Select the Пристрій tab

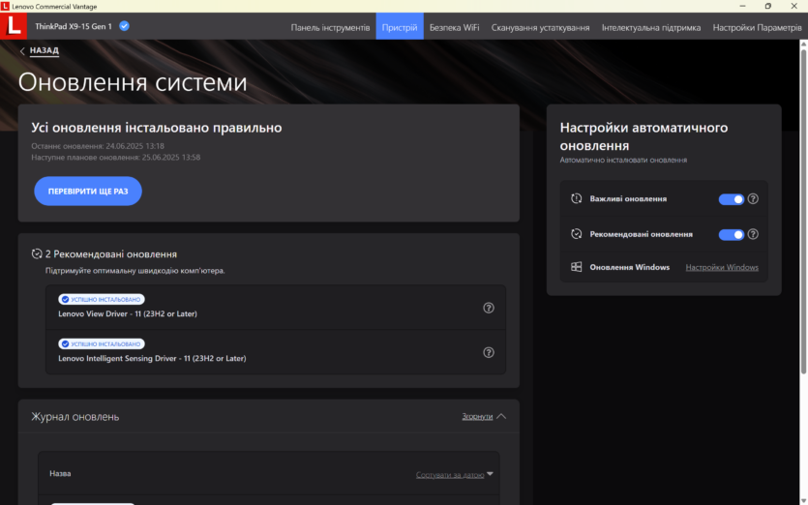(400, 27)
